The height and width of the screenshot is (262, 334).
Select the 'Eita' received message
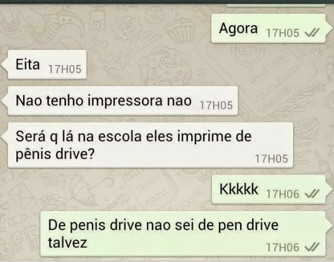click(47, 64)
